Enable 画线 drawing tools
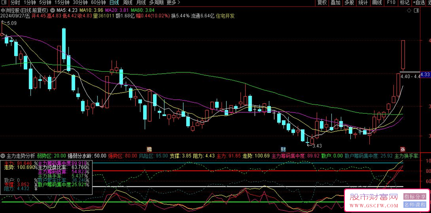This screenshot has width=431, height=213. (x=377, y=3)
